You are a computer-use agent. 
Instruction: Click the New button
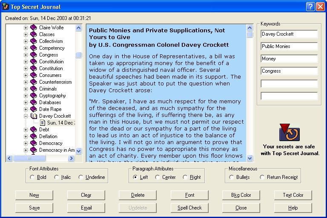click(34, 195)
